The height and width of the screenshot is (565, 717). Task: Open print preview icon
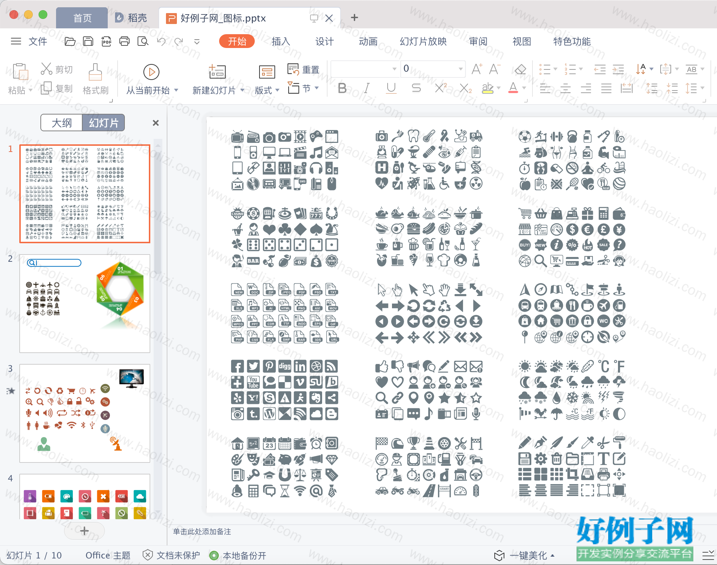pos(143,41)
